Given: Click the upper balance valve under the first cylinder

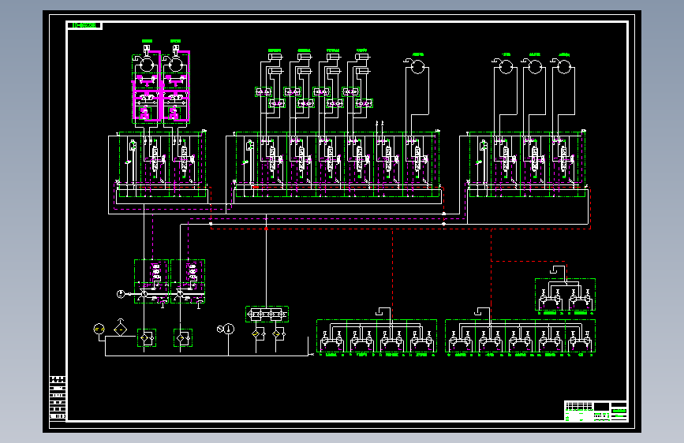Looking at the screenshot, I should 264,92.
